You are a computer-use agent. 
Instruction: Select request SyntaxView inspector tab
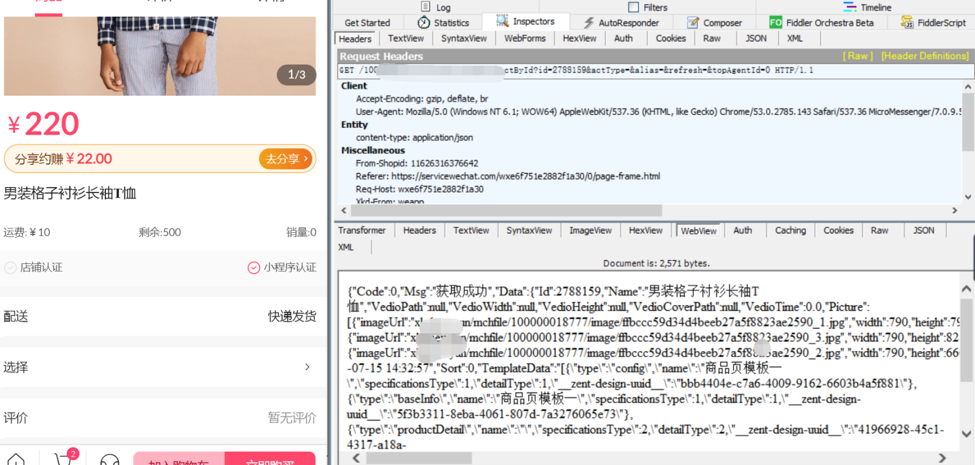pyautogui.click(x=464, y=38)
